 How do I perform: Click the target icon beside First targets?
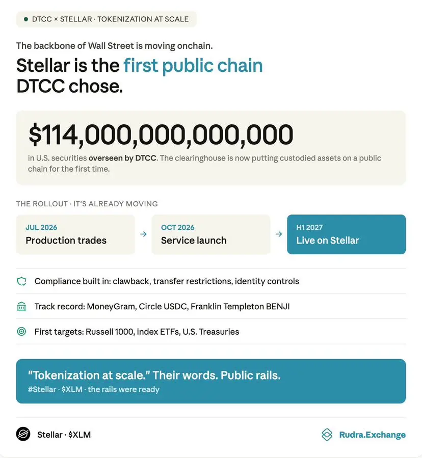tap(21, 332)
